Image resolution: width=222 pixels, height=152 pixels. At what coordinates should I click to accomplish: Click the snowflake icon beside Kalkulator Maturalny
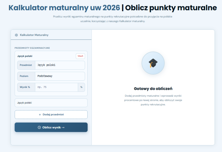point(16,35)
